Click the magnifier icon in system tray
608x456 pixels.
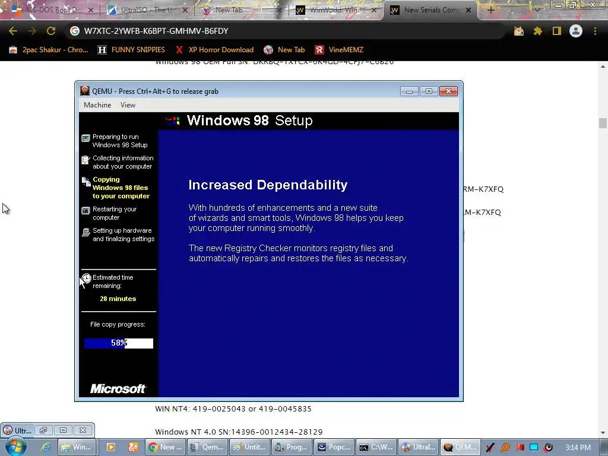click(x=505, y=448)
